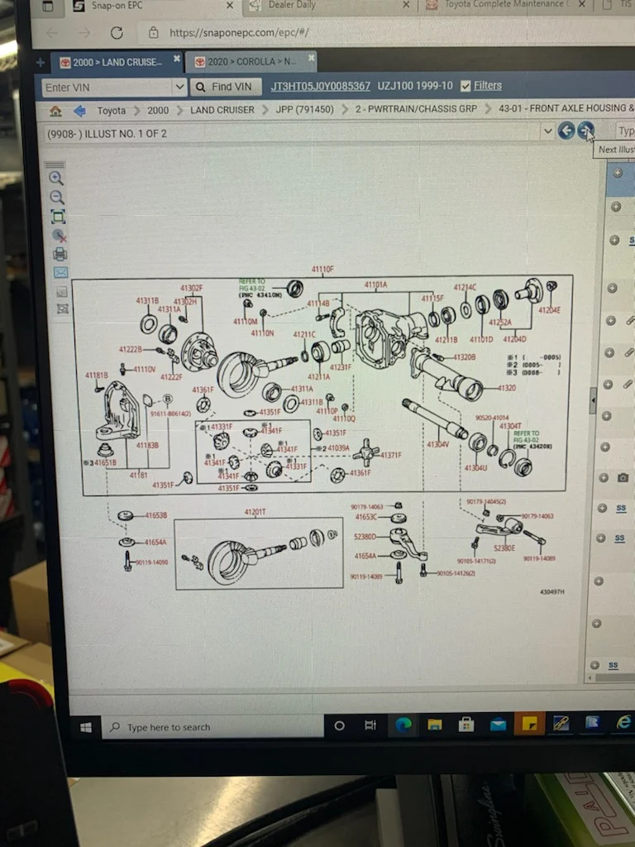Viewport: 635px width, 847px height.
Task: Toggle the Filters checkbox
Action: (466, 86)
